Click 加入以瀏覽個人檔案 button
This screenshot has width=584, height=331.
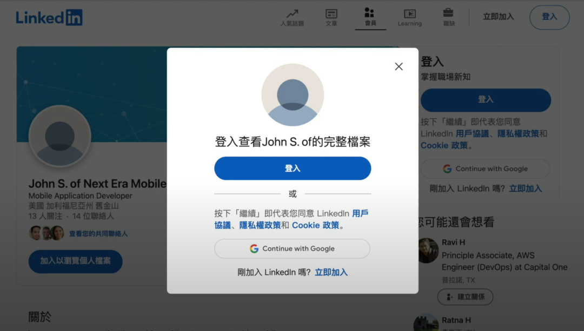coord(75,261)
